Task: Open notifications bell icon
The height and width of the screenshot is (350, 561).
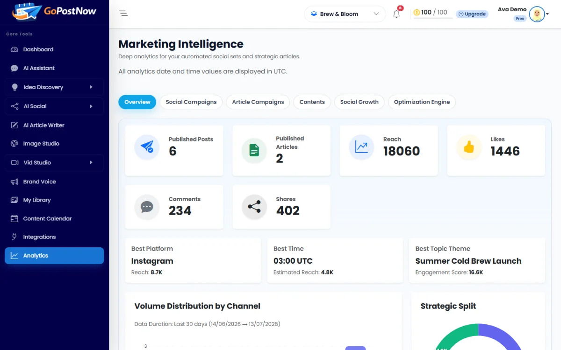Action: point(396,14)
